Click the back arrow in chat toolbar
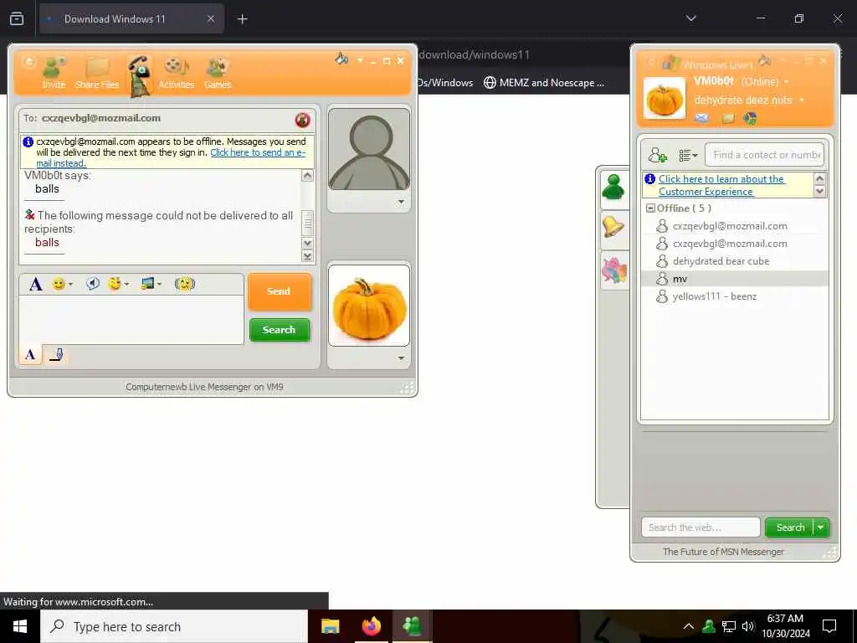The height and width of the screenshot is (643, 857). click(28, 62)
